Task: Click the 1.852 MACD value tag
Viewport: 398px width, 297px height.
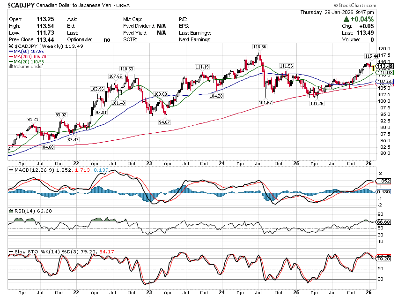Action: pos(383,181)
